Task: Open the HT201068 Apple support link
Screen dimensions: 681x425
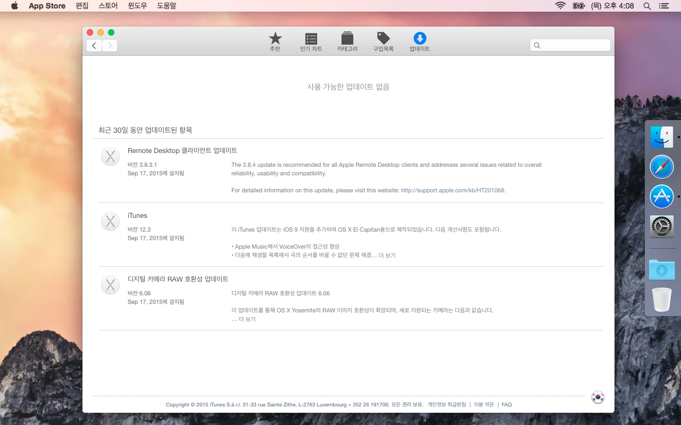Action: (x=452, y=190)
